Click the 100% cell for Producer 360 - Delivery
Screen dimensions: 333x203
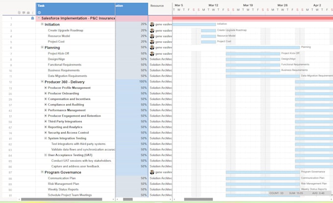click(x=132, y=82)
